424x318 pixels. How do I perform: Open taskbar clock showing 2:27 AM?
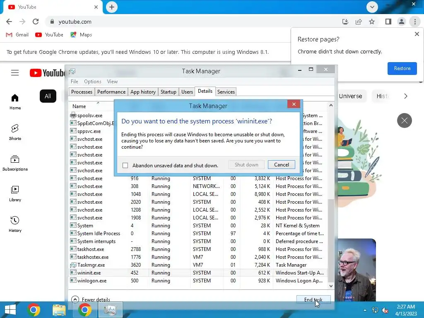click(x=406, y=310)
